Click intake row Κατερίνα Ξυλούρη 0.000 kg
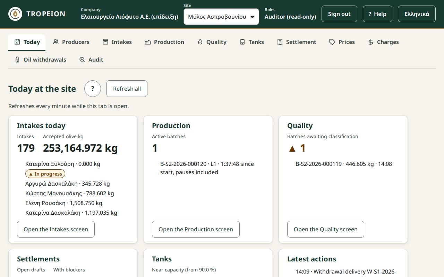 click(63, 164)
